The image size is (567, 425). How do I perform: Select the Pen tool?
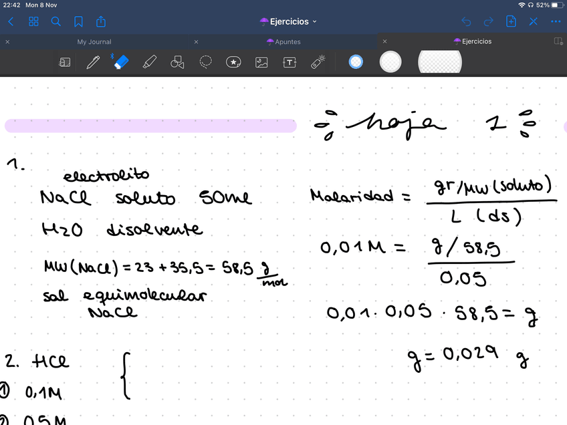click(x=93, y=62)
